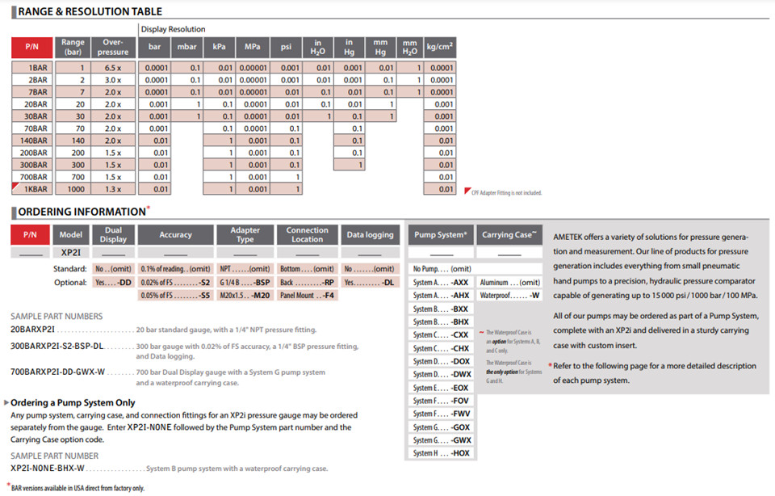Click the MPa column header
The width and height of the screenshot is (775, 496).
[x=253, y=47]
